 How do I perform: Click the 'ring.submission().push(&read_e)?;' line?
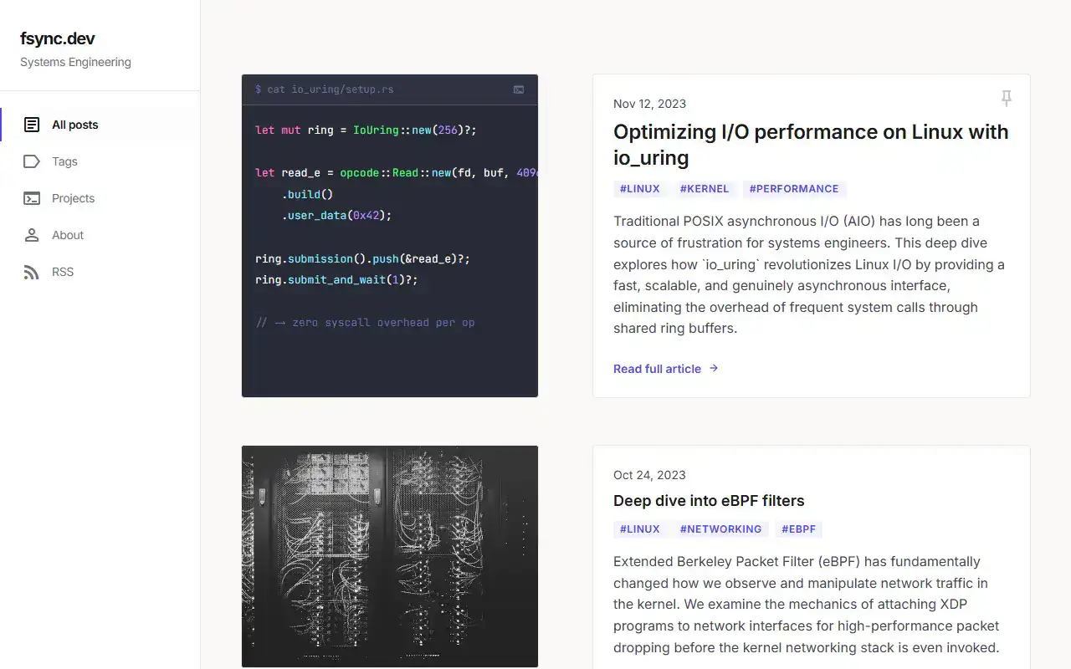[362, 259]
